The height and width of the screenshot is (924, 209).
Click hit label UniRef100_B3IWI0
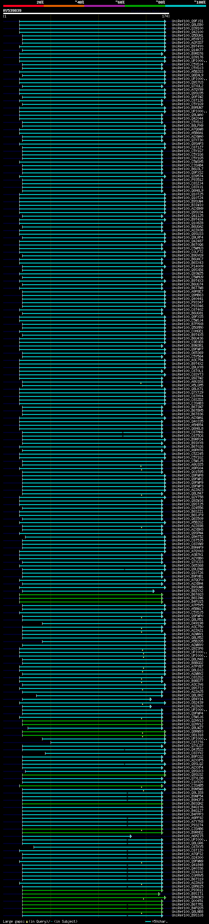click(x=187, y=205)
